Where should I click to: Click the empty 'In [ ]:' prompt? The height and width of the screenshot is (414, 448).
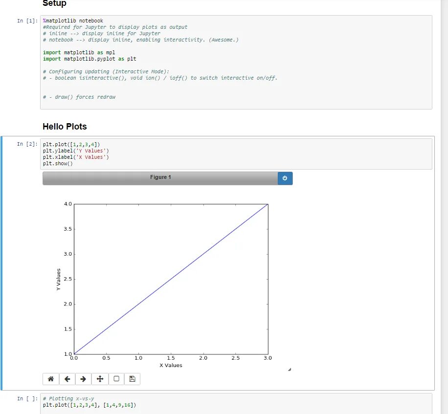click(x=27, y=398)
